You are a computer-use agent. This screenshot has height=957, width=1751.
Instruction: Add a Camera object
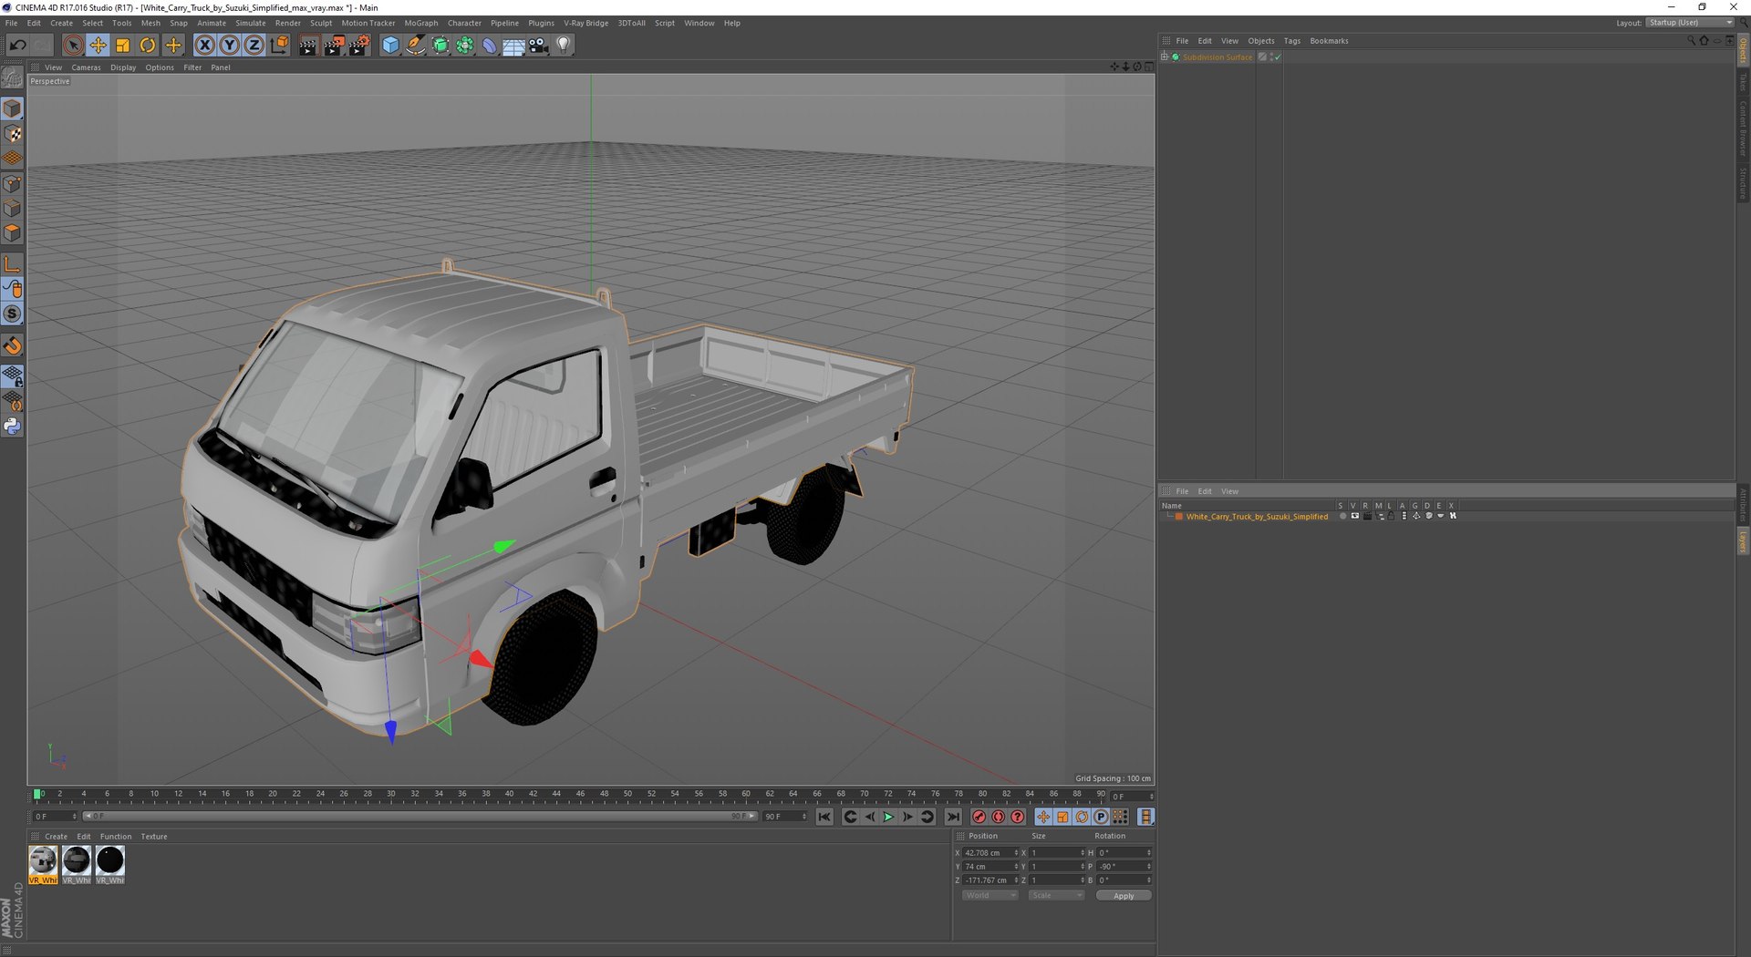(x=538, y=45)
